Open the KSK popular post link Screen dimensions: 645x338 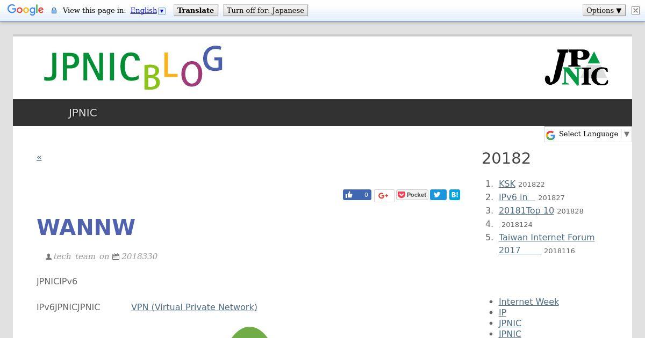507,183
